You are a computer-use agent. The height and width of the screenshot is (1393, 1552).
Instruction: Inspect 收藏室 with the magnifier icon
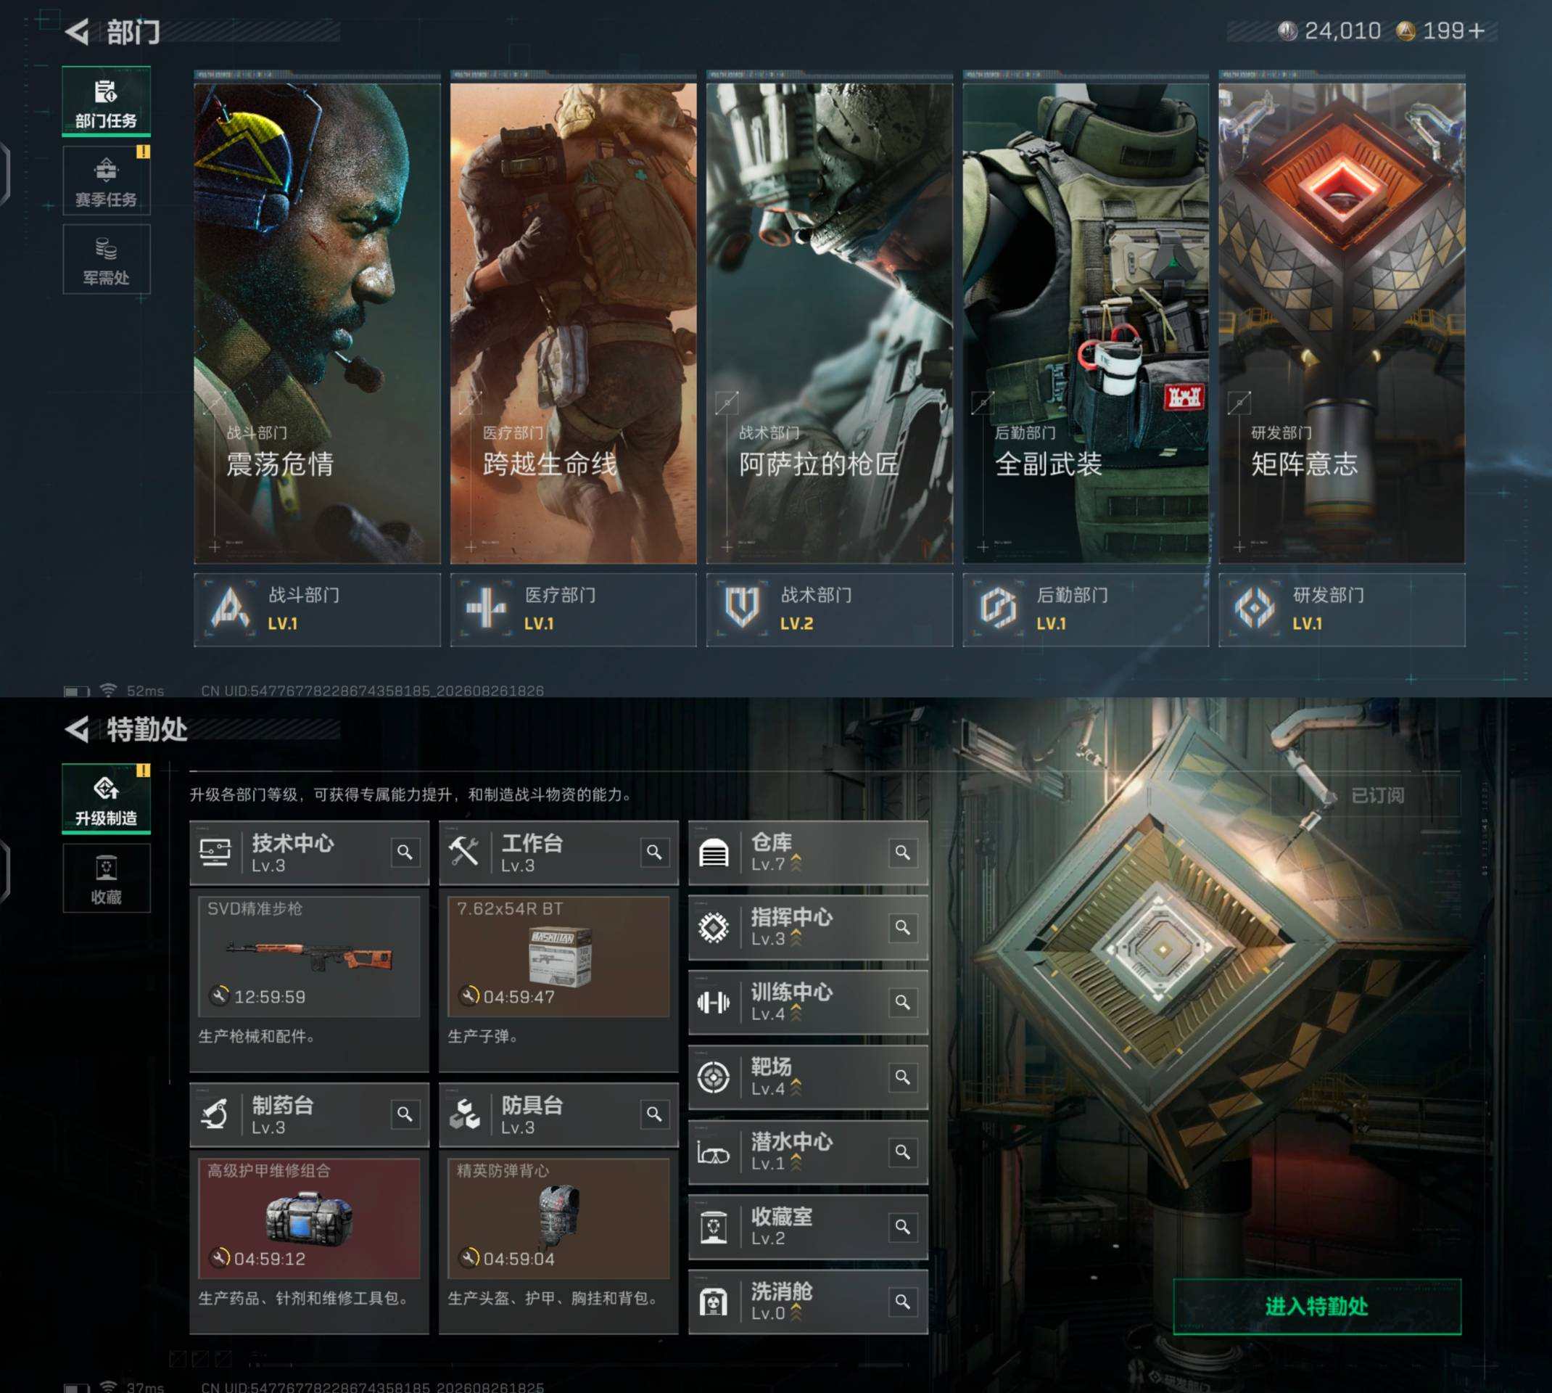pos(903,1228)
